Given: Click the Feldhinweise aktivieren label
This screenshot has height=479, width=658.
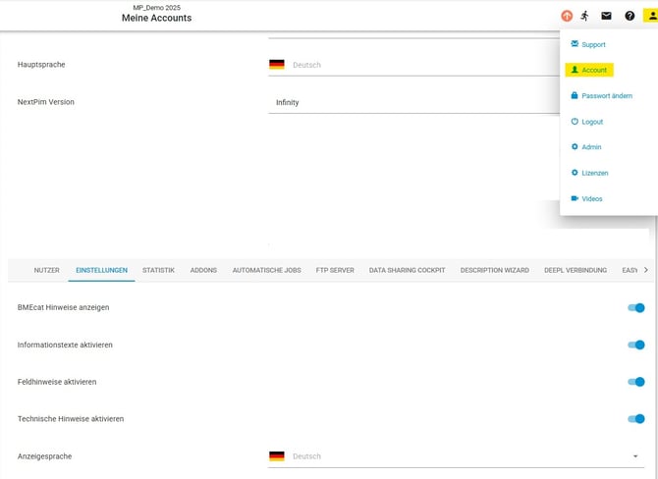Looking at the screenshot, I should pos(57,382).
